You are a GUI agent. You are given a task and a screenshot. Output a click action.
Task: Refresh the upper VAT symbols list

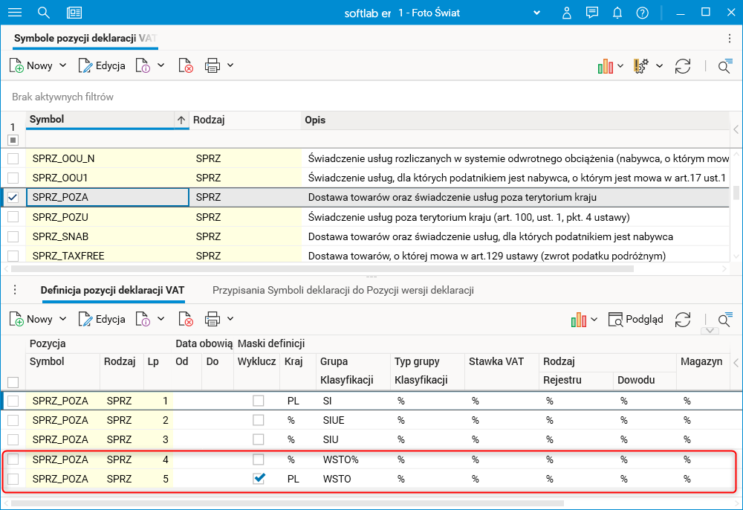pos(683,66)
